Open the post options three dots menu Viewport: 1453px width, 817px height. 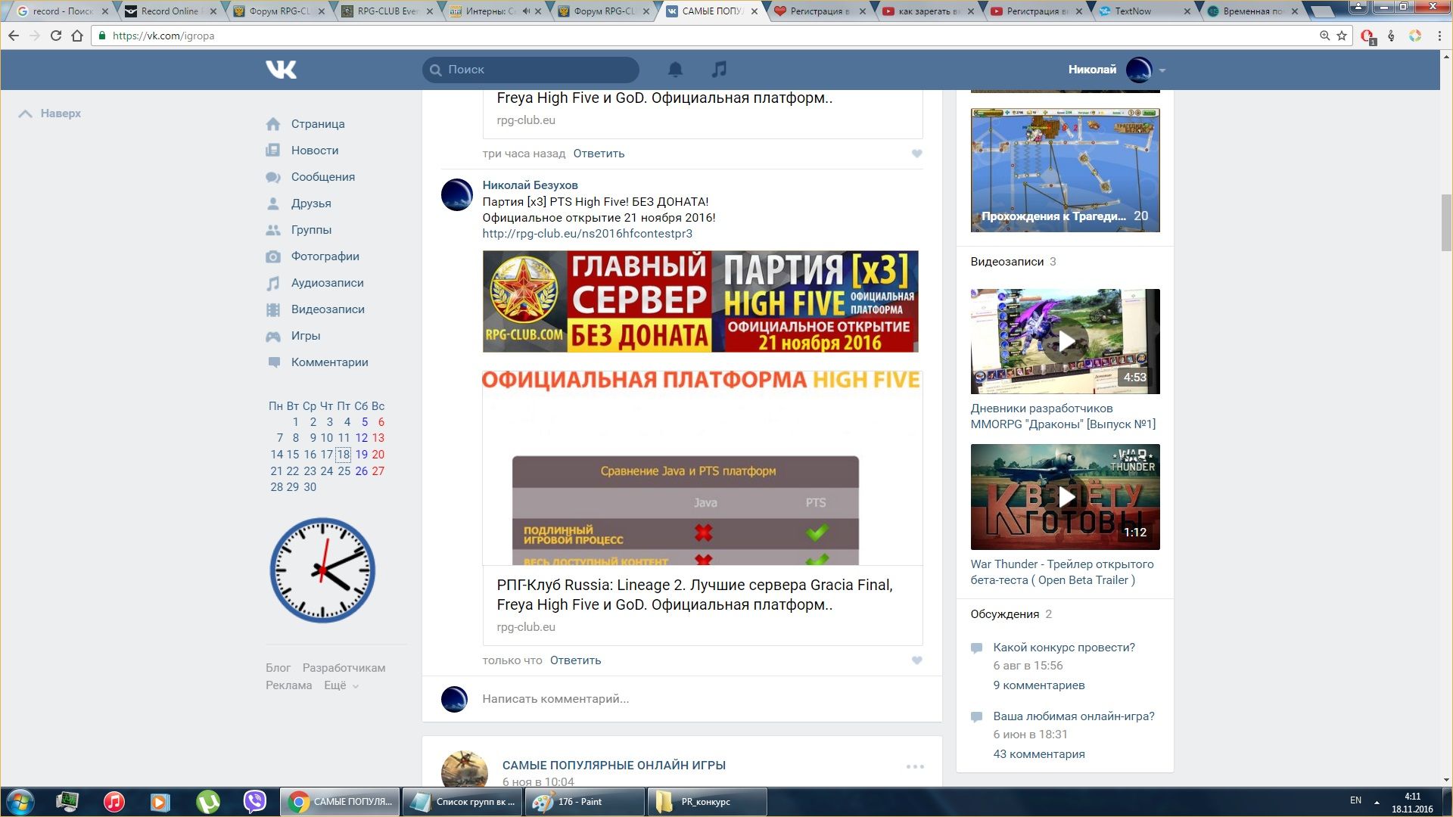(x=915, y=766)
